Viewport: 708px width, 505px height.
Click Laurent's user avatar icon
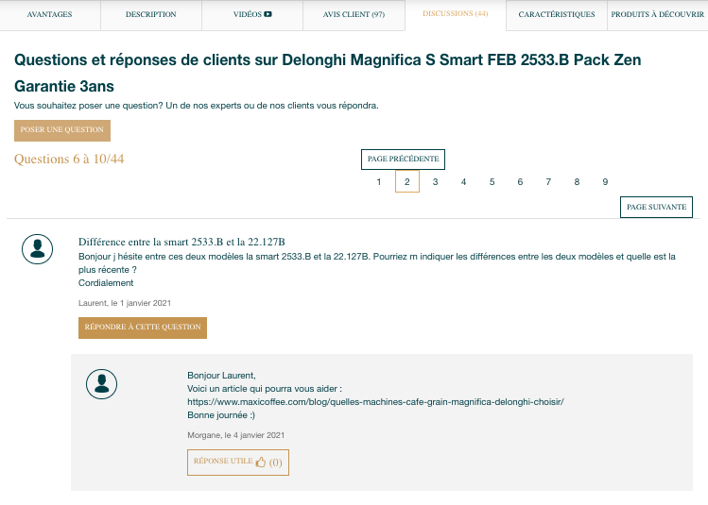pyautogui.click(x=37, y=249)
